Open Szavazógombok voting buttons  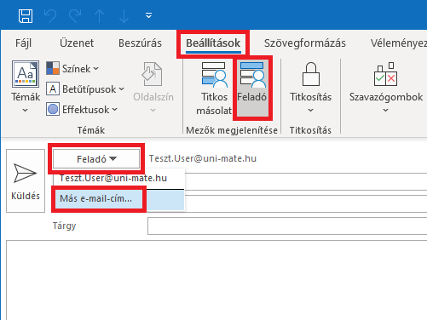386,88
